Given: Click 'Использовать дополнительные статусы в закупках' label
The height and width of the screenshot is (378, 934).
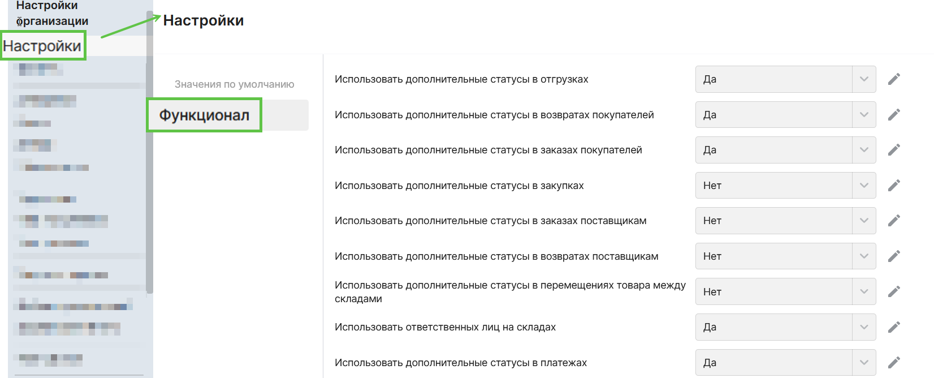Looking at the screenshot, I should click(x=459, y=186).
